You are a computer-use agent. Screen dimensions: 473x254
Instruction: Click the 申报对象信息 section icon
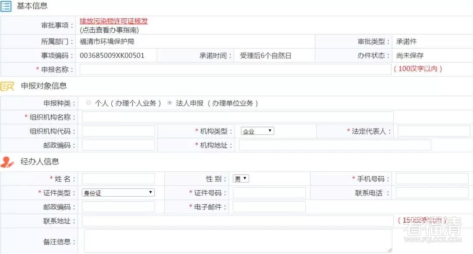7,86
